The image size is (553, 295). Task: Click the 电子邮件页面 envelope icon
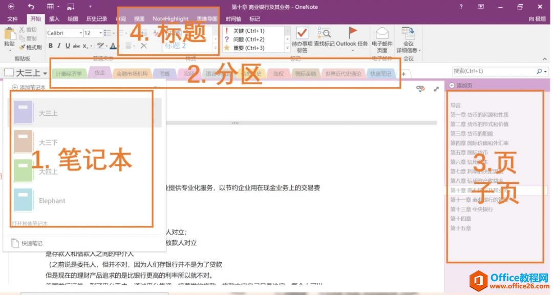tap(382, 33)
